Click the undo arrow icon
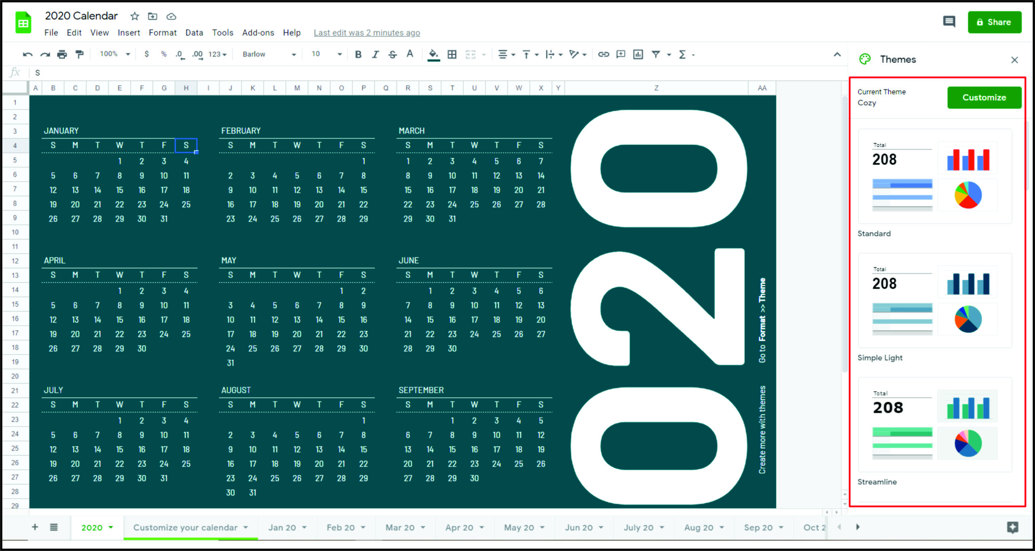The height and width of the screenshot is (551, 1035). (27, 54)
